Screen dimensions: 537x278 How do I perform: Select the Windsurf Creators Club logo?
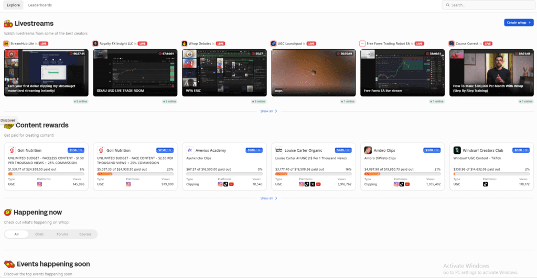click(x=457, y=150)
